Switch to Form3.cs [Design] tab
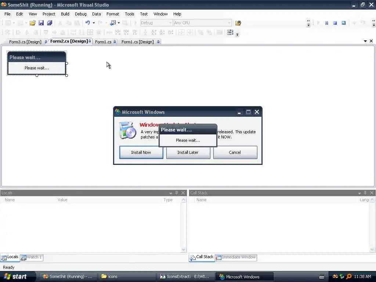This screenshot has width=376, height=282. 26,42
